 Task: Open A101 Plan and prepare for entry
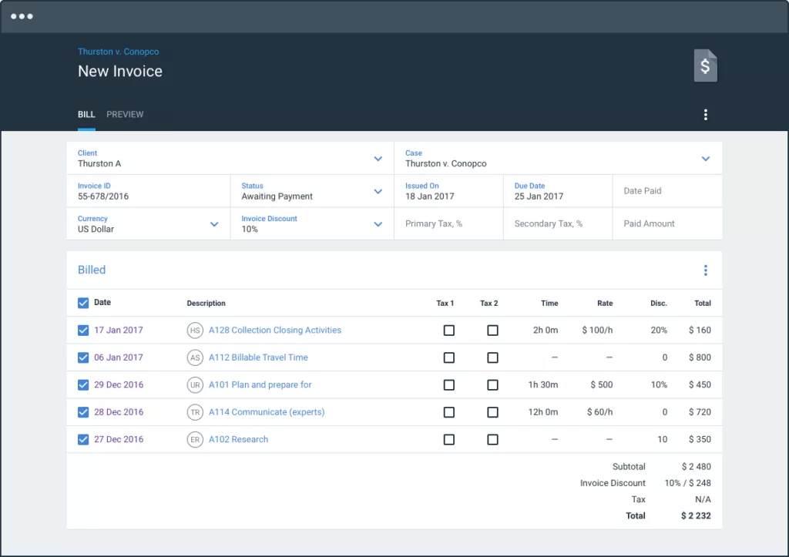[260, 385]
